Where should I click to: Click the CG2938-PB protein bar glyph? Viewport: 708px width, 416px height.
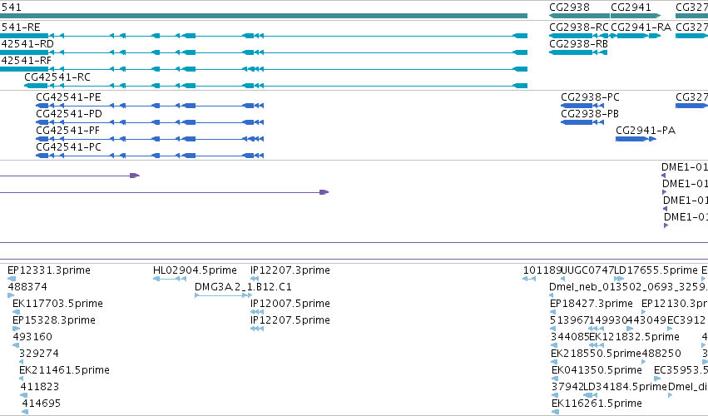582,122
